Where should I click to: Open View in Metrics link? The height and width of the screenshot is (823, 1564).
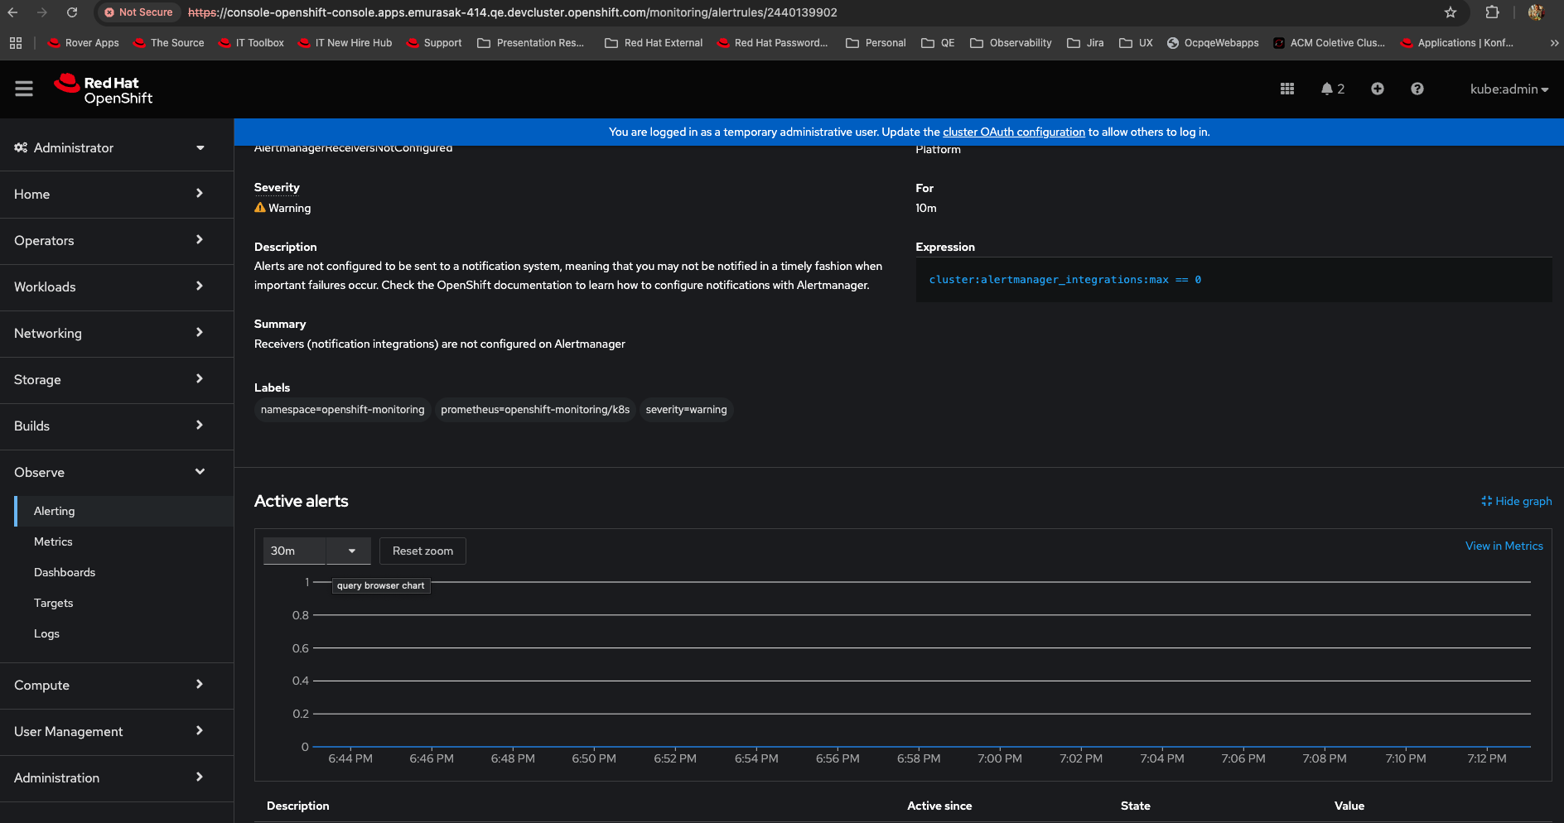tap(1504, 546)
